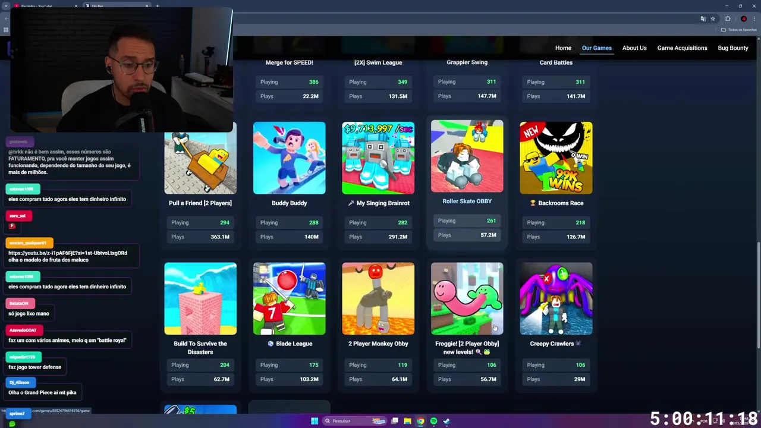Open the Windows Start menu
Image resolution: width=761 pixels, height=428 pixels.
point(315,421)
